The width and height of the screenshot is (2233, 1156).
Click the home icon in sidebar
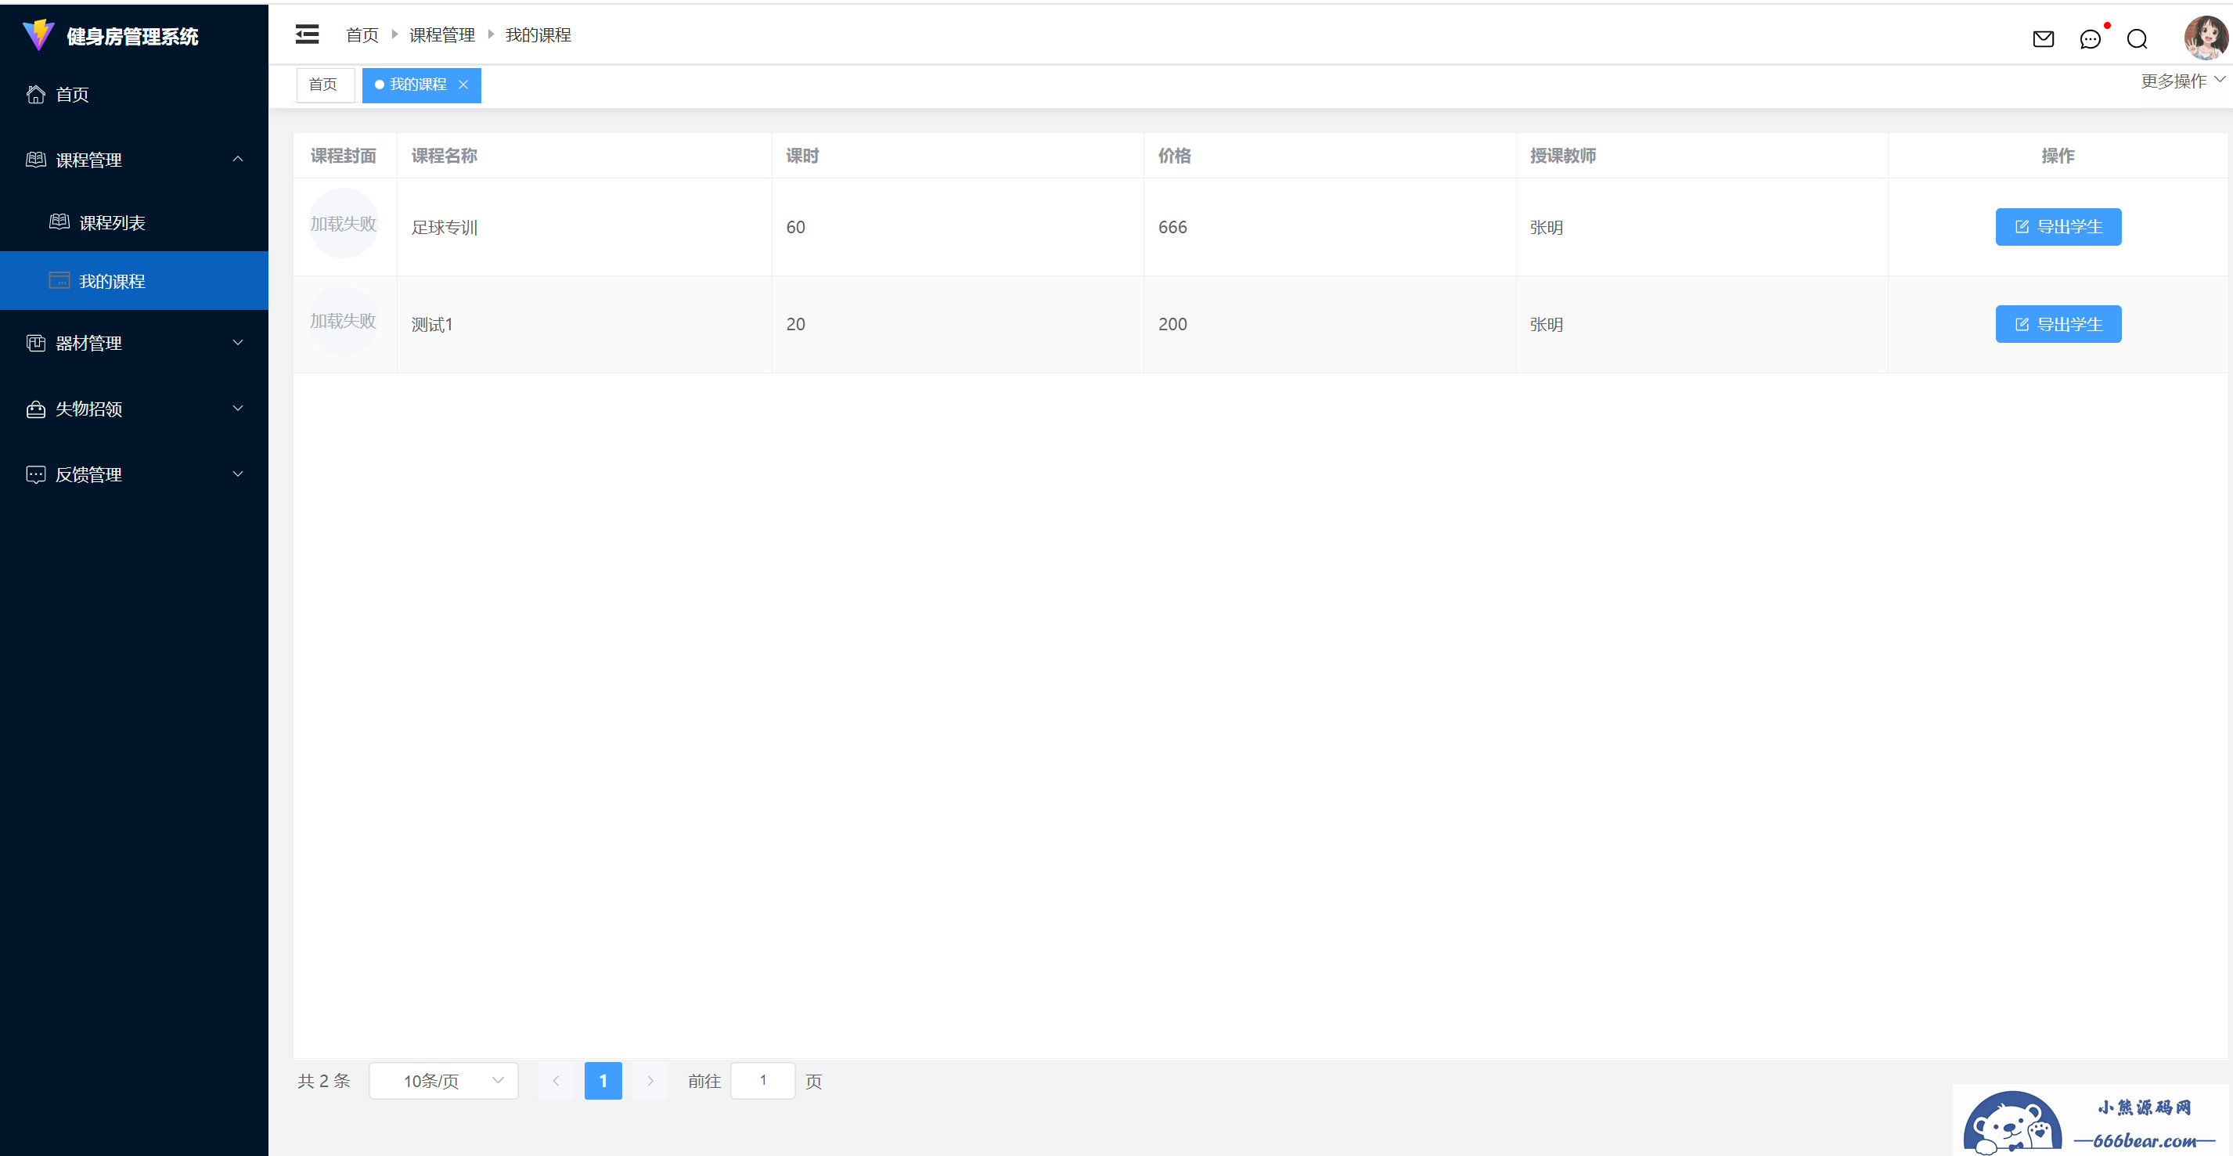click(x=35, y=95)
